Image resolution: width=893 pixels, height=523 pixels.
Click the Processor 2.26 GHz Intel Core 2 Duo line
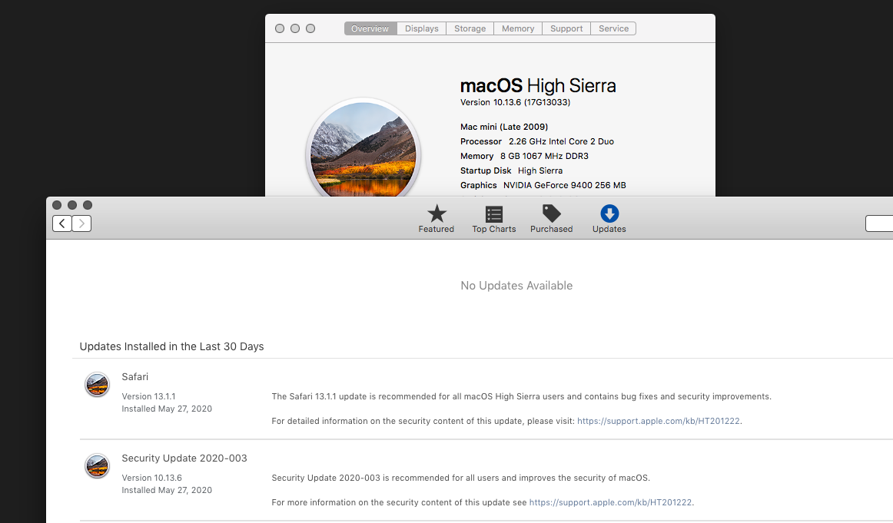(x=537, y=142)
